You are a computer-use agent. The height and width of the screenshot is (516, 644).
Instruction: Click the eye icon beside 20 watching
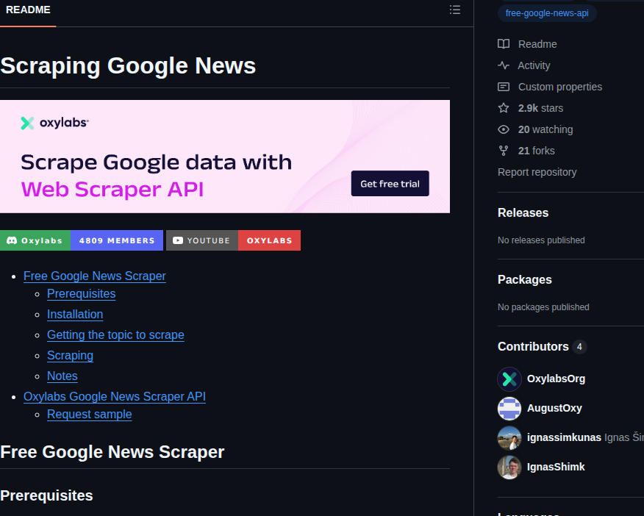[x=504, y=129]
